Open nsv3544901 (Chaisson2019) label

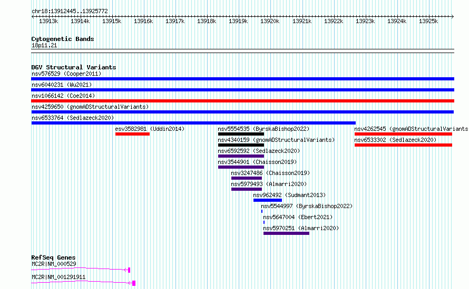[x=257, y=162]
